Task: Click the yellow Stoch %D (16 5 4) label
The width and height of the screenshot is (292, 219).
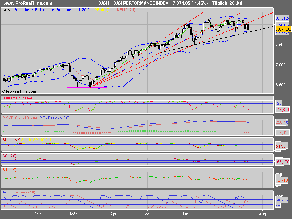Action: [37, 140]
